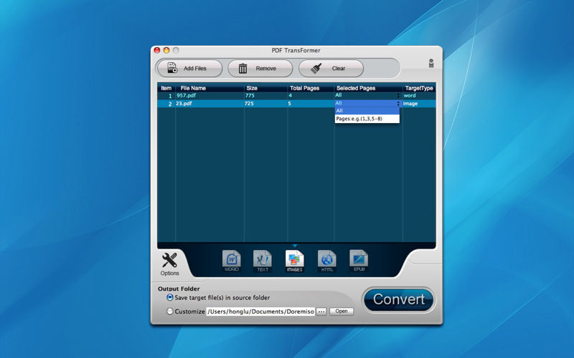This screenshot has height=358, width=574.
Task: Choose 'All' in the pages dropdown list
Action: [x=367, y=111]
